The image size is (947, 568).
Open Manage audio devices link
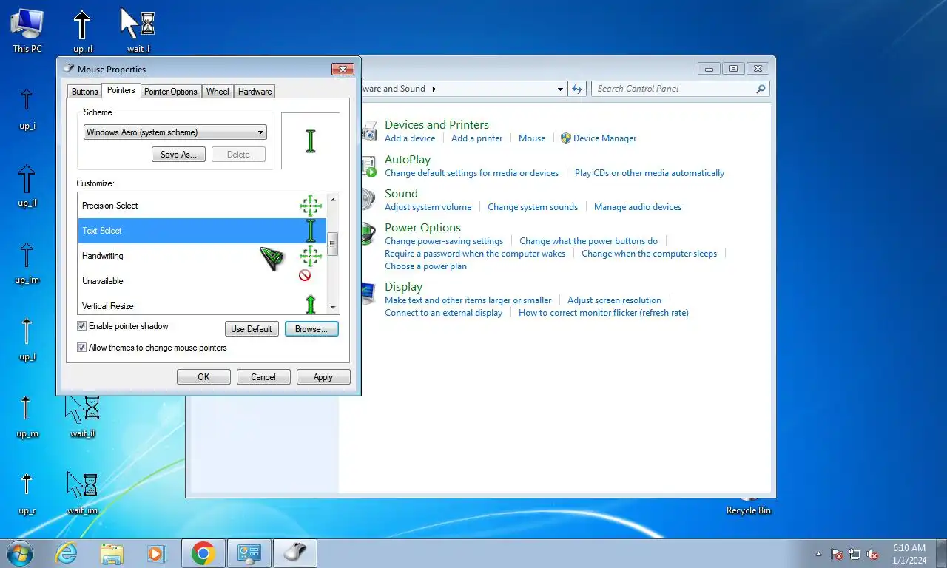(x=638, y=207)
